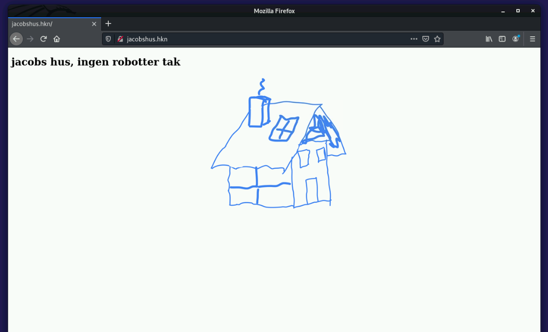Click the Mozilla Firefox title bar text
The height and width of the screenshot is (332, 548).
coord(274,11)
